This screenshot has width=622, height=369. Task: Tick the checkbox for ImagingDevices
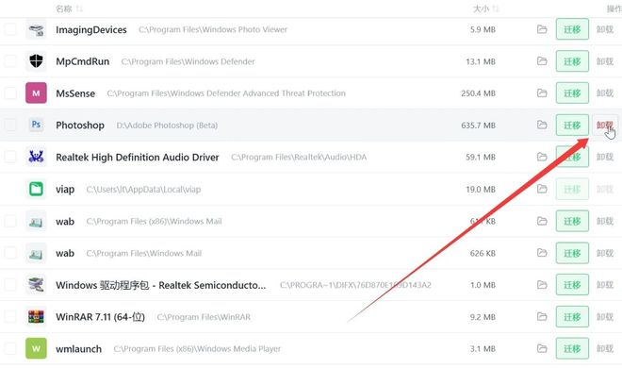[x=10, y=29]
